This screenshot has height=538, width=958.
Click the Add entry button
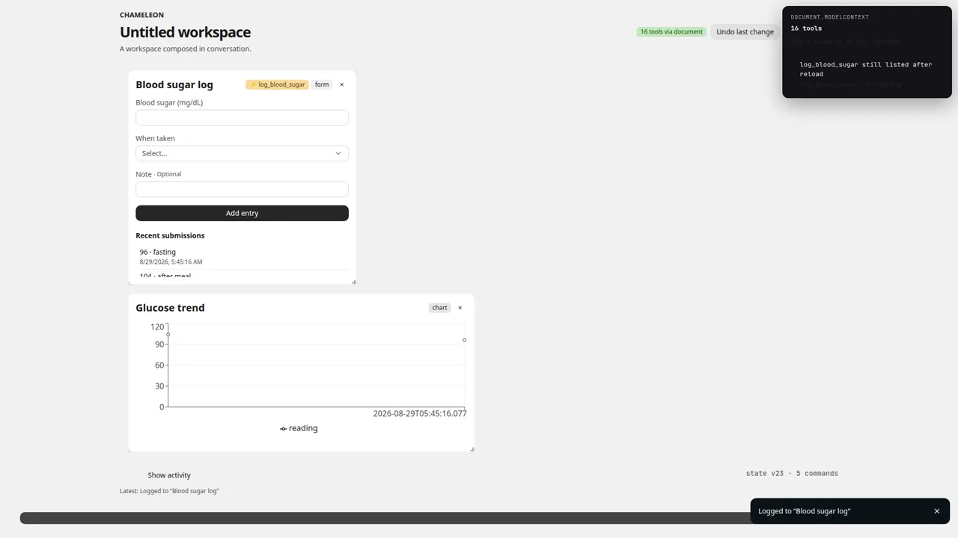(242, 213)
